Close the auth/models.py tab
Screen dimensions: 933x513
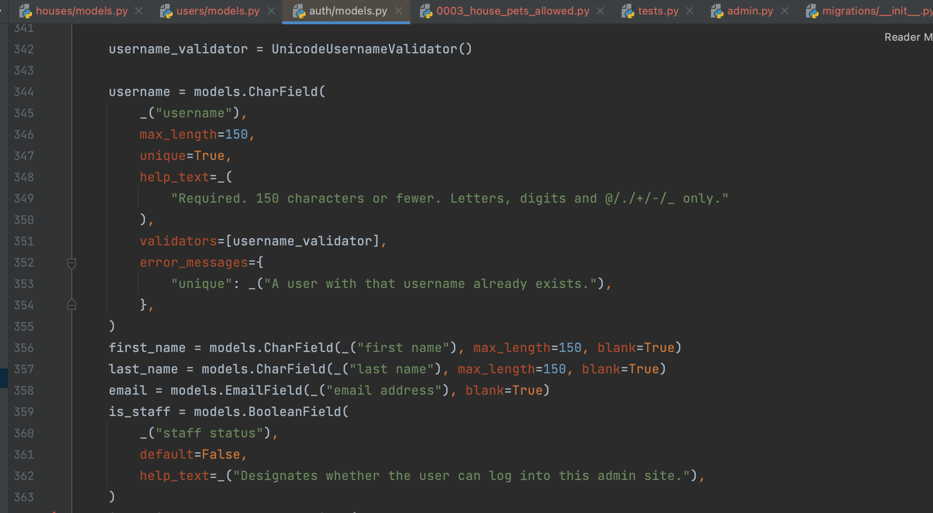(399, 11)
